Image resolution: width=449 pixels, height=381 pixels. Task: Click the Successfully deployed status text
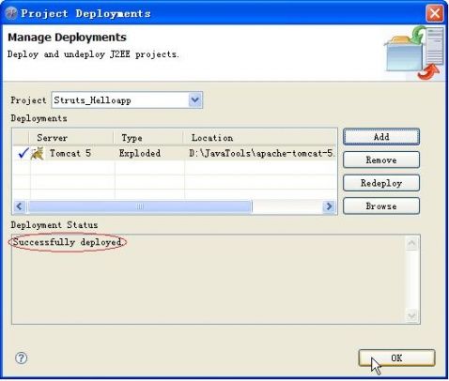coord(67,242)
